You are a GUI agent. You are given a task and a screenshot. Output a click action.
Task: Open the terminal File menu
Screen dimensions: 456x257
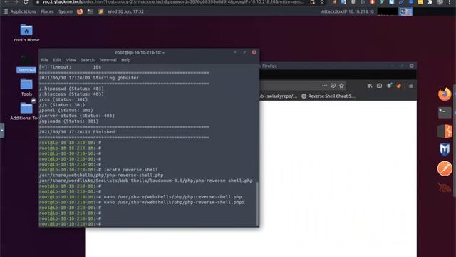click(44, 60)
